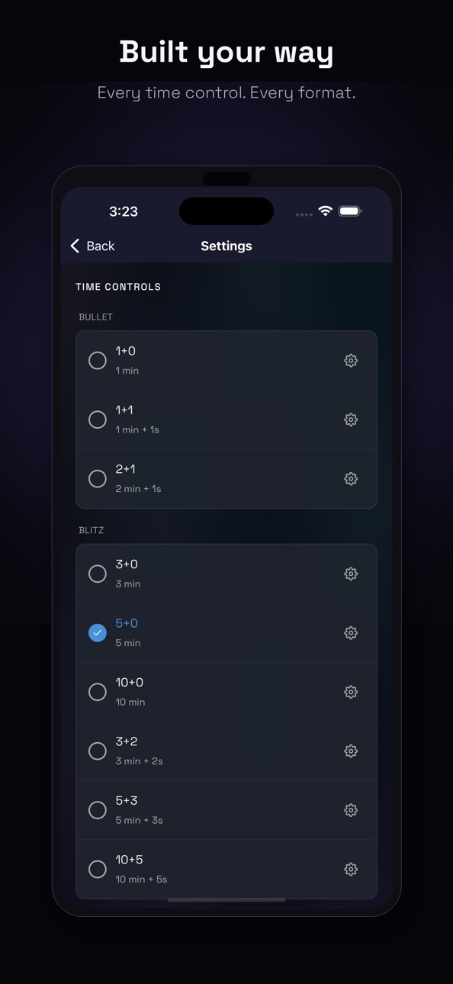453x984 pixels.
Task: Open gear settings for 1+0 bullet
Action: click(x=351, y=361)
